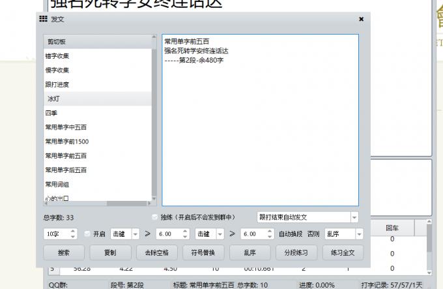
Task: Click the 去除空格 button
Action: 157,252
